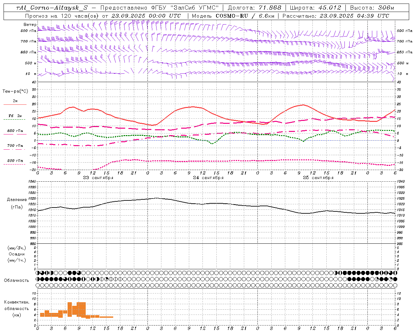414x331 pixels.
Task: Select the Тем-ра(°C) temperature panel label
Action: [x=15, y=91]
